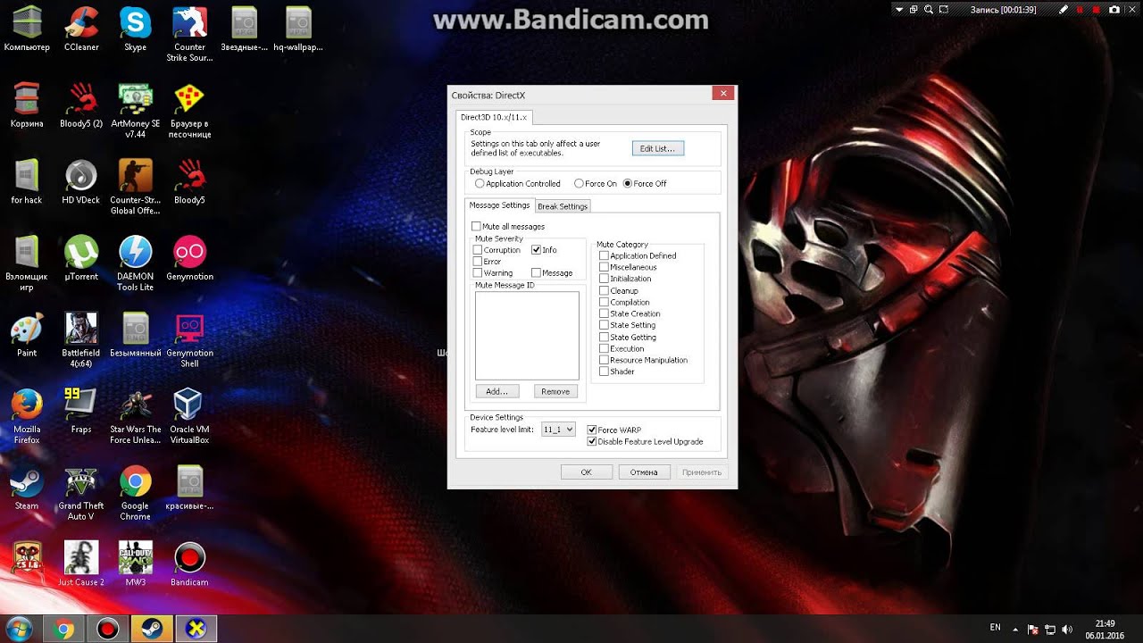Select the Genymotion desktop icon
1143x643 pixels.
[189, 259]
